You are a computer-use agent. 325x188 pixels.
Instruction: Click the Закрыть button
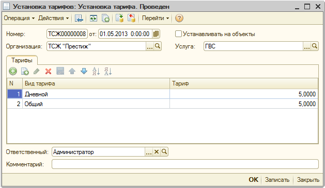click(x=308, y=180)
